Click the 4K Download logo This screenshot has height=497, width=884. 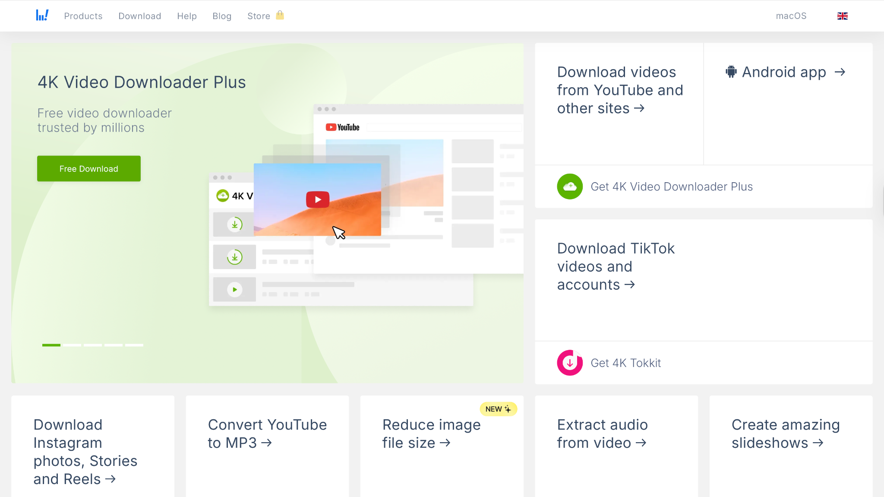point(42,16)
